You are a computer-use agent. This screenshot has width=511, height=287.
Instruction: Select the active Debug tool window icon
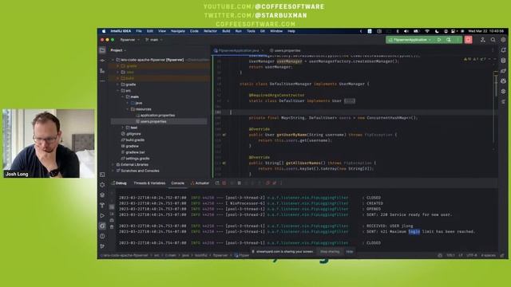(102, 226)
